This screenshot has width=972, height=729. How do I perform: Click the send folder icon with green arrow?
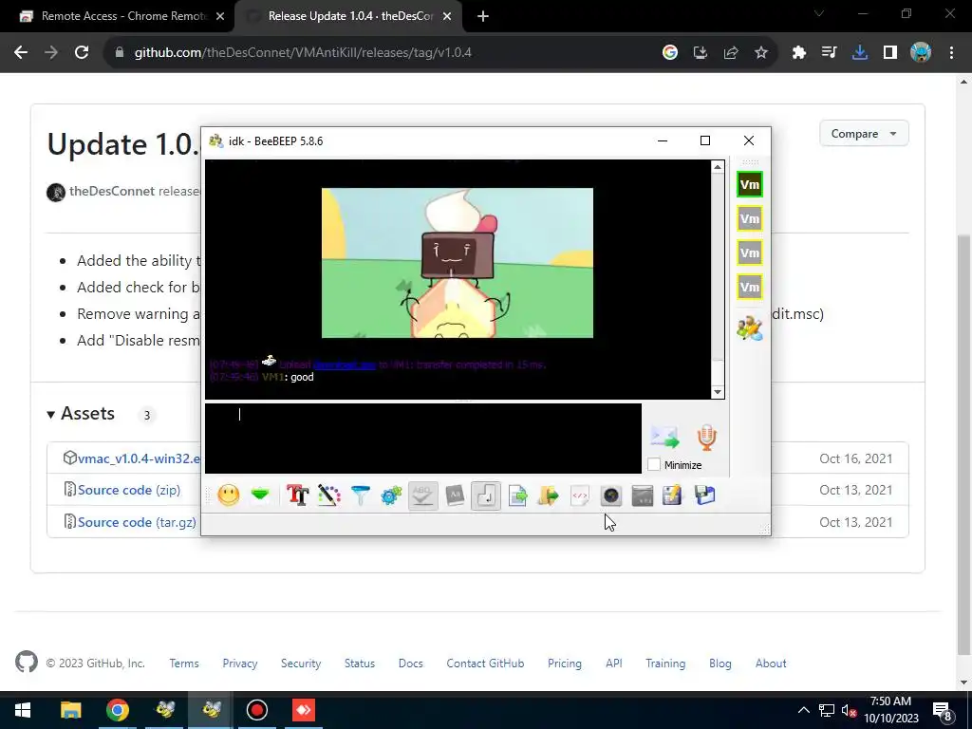pyautogui.click(x=549, y=495)
